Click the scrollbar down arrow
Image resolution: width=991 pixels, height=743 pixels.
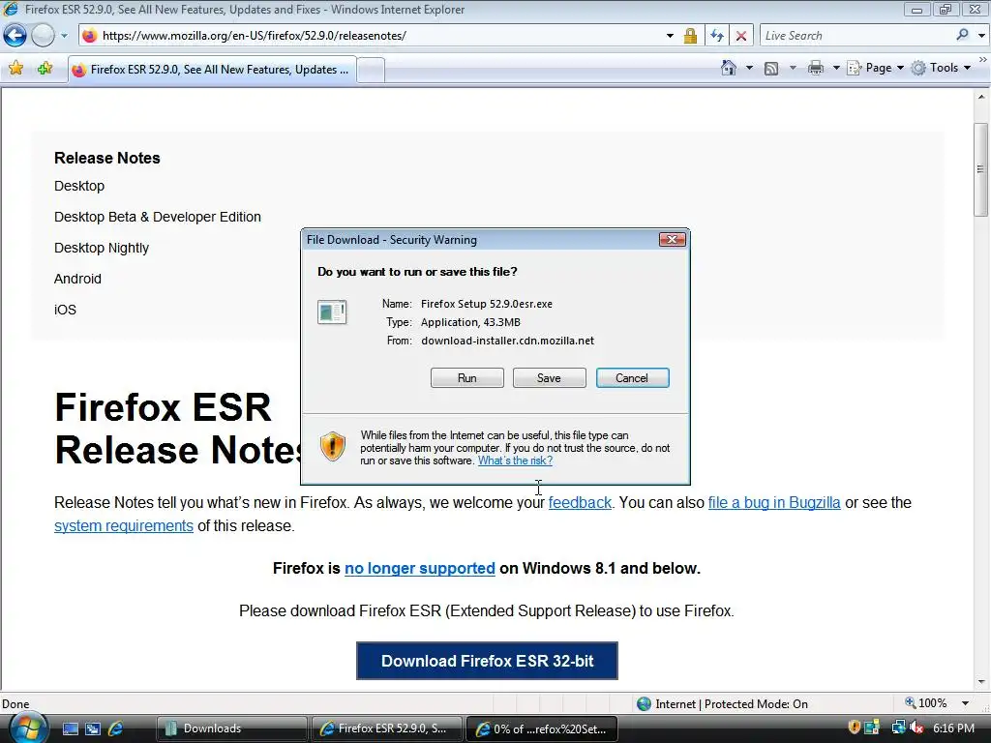tap(981, 682)
